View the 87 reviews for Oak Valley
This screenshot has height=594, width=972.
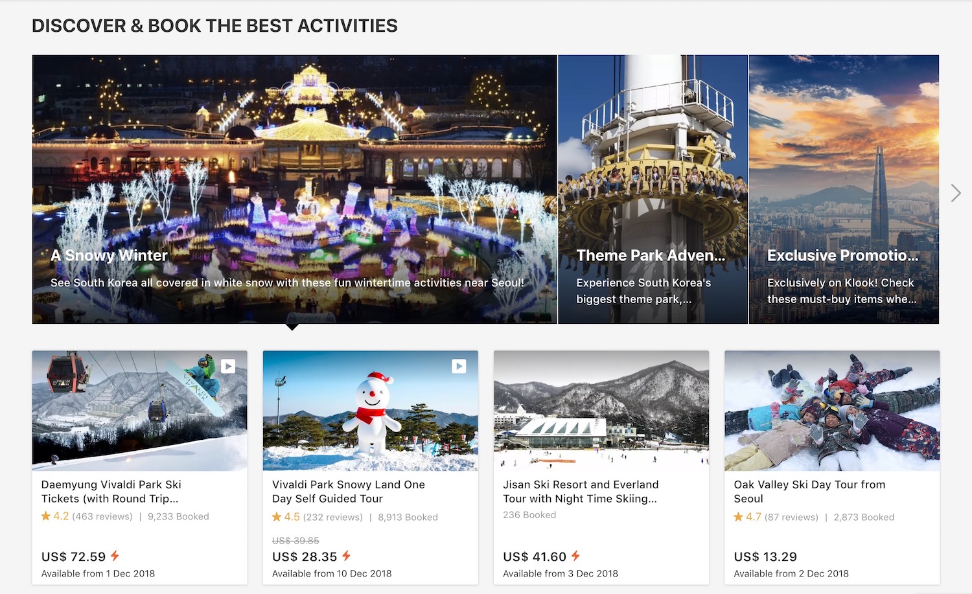[x=791, y=517]
